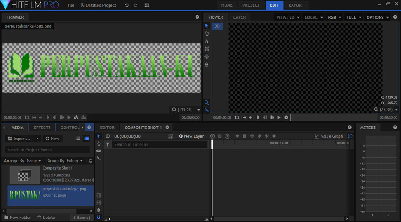Click redo arrow in top bar
The width and height of the screenshot is (401, 222).
tap(135, 5)
